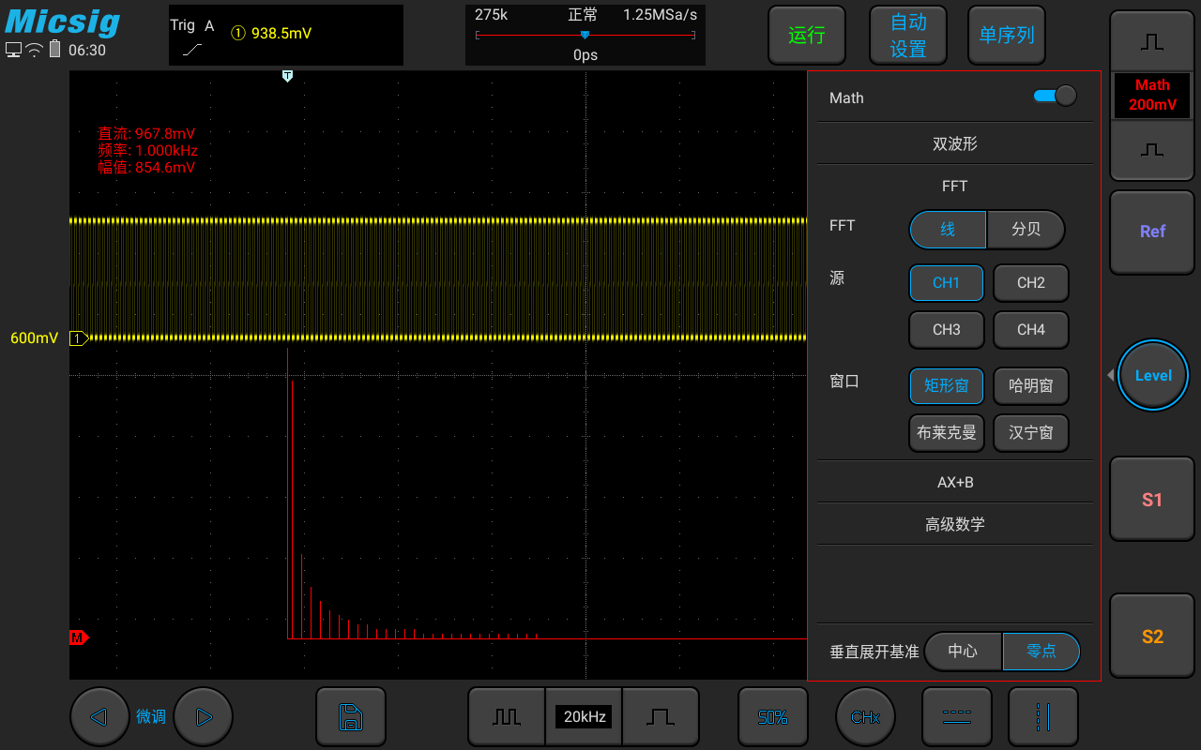Viewport: 1201px width, 750px height.
Task: Select the 布莱克曼 Blackman window
Action: (947, 433)
